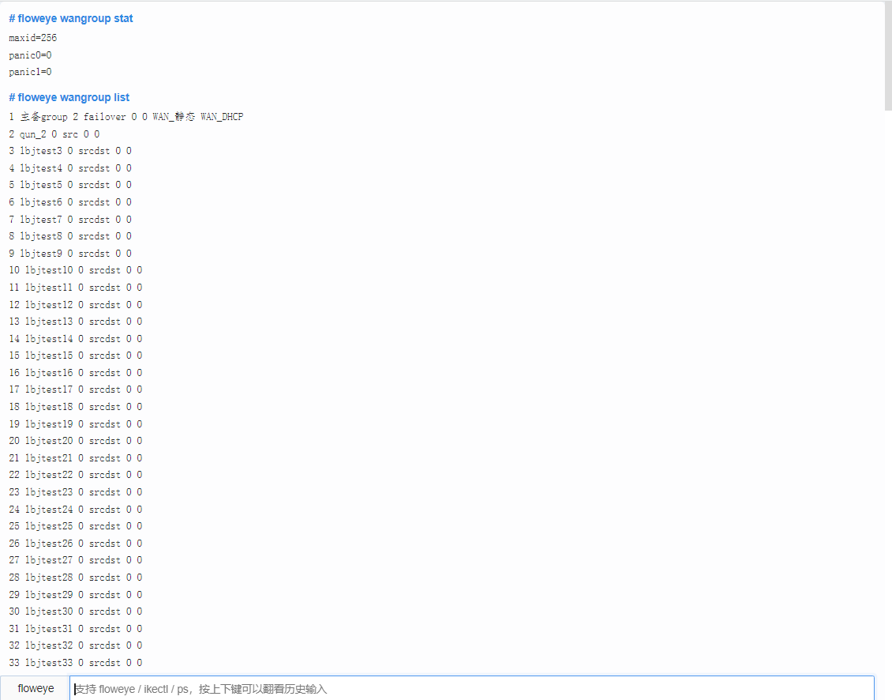Click the lbjtest20 row
The image size is (892, 700).
click(76, 441)
